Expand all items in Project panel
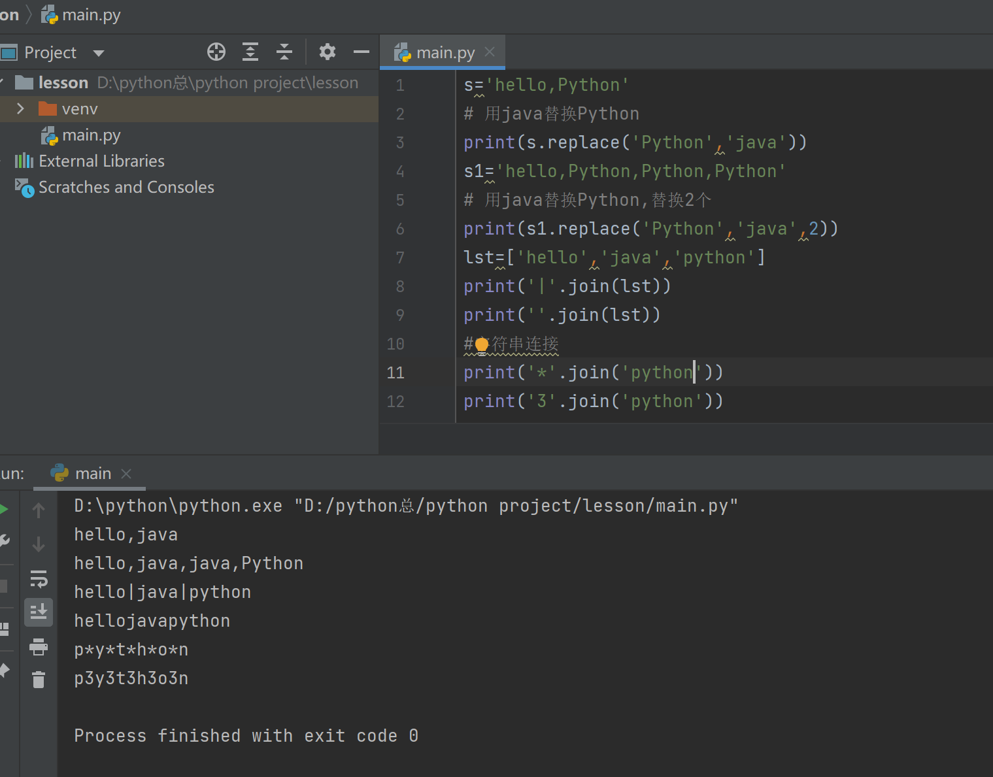 (x=250, y=52)
